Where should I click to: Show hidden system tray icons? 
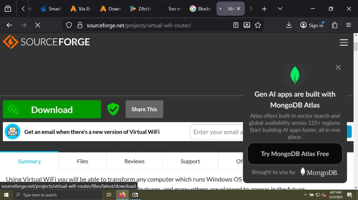(x=305, y=195)
